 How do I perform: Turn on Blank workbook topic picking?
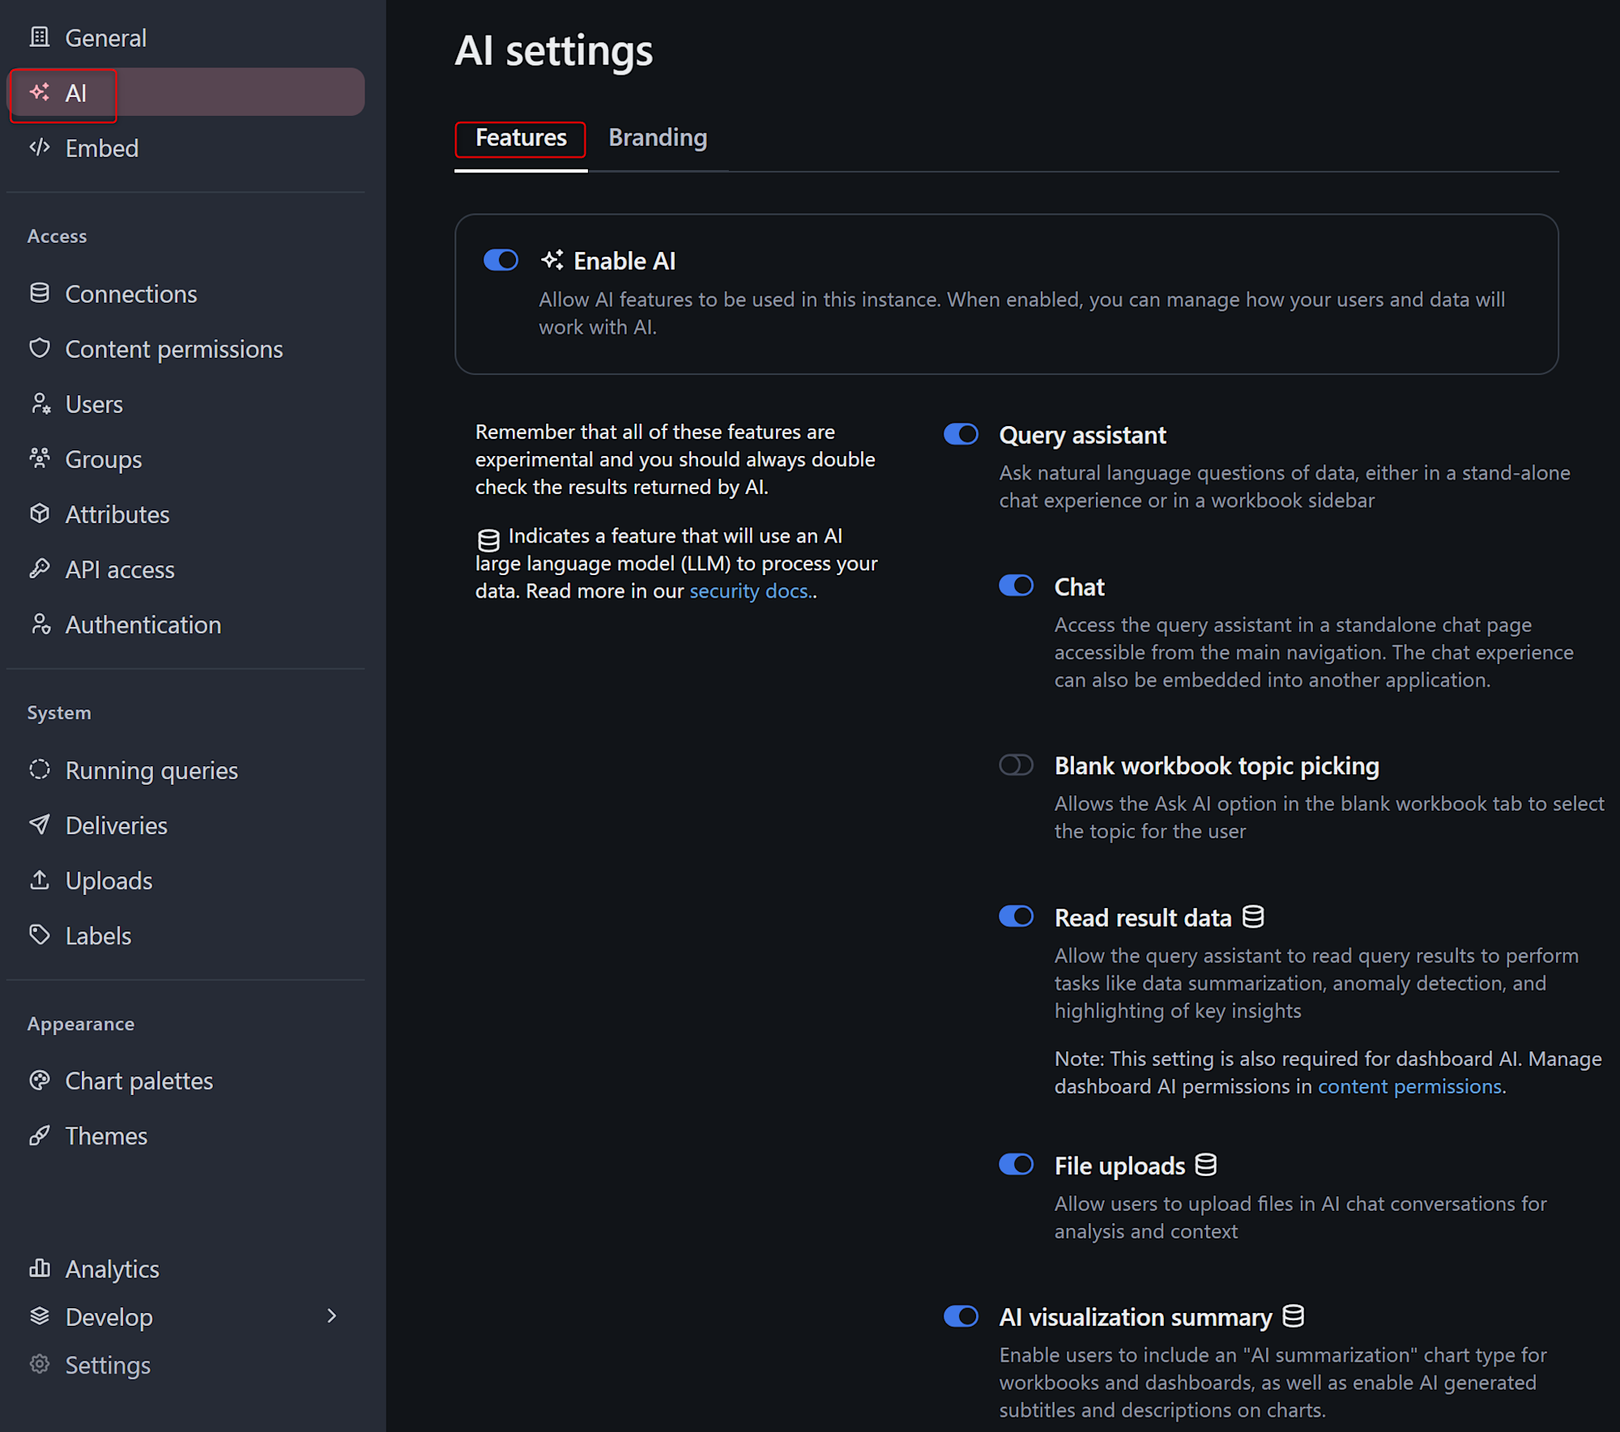tap(1016, 765)
